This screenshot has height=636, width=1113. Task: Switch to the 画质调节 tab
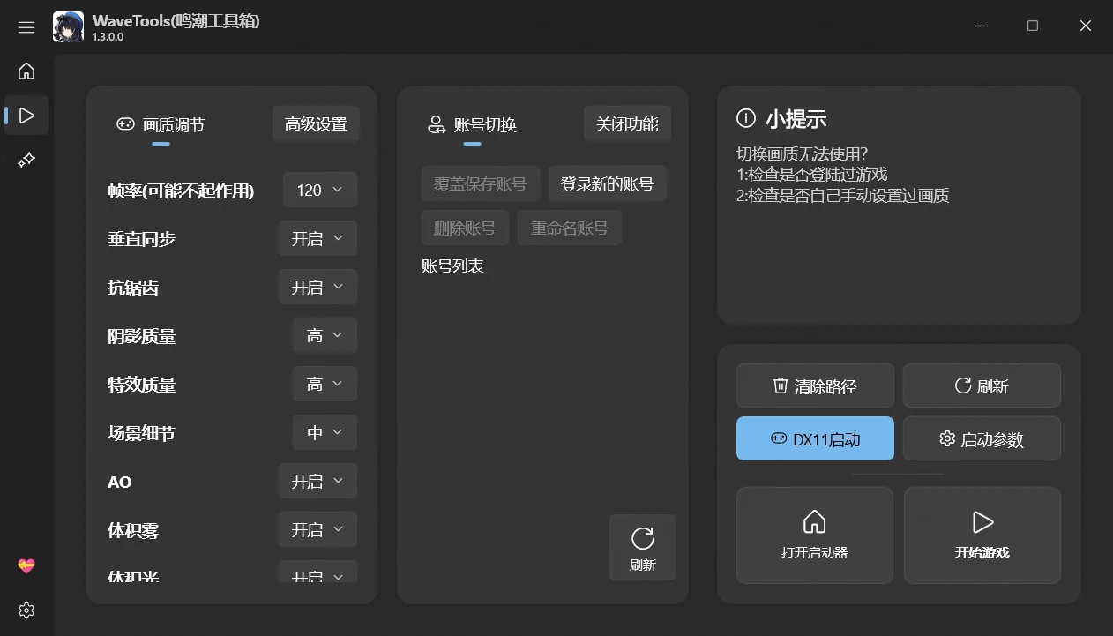[x=161, y=125]
